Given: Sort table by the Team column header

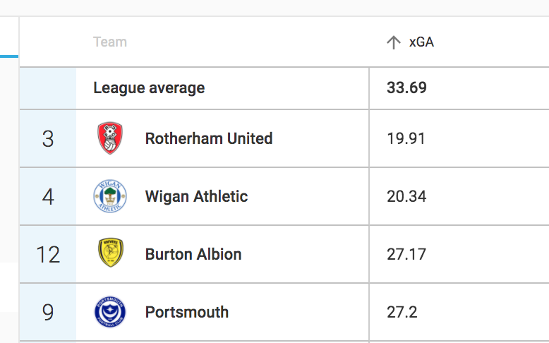Looking at the screenshot, I should (x=110, y=42).
